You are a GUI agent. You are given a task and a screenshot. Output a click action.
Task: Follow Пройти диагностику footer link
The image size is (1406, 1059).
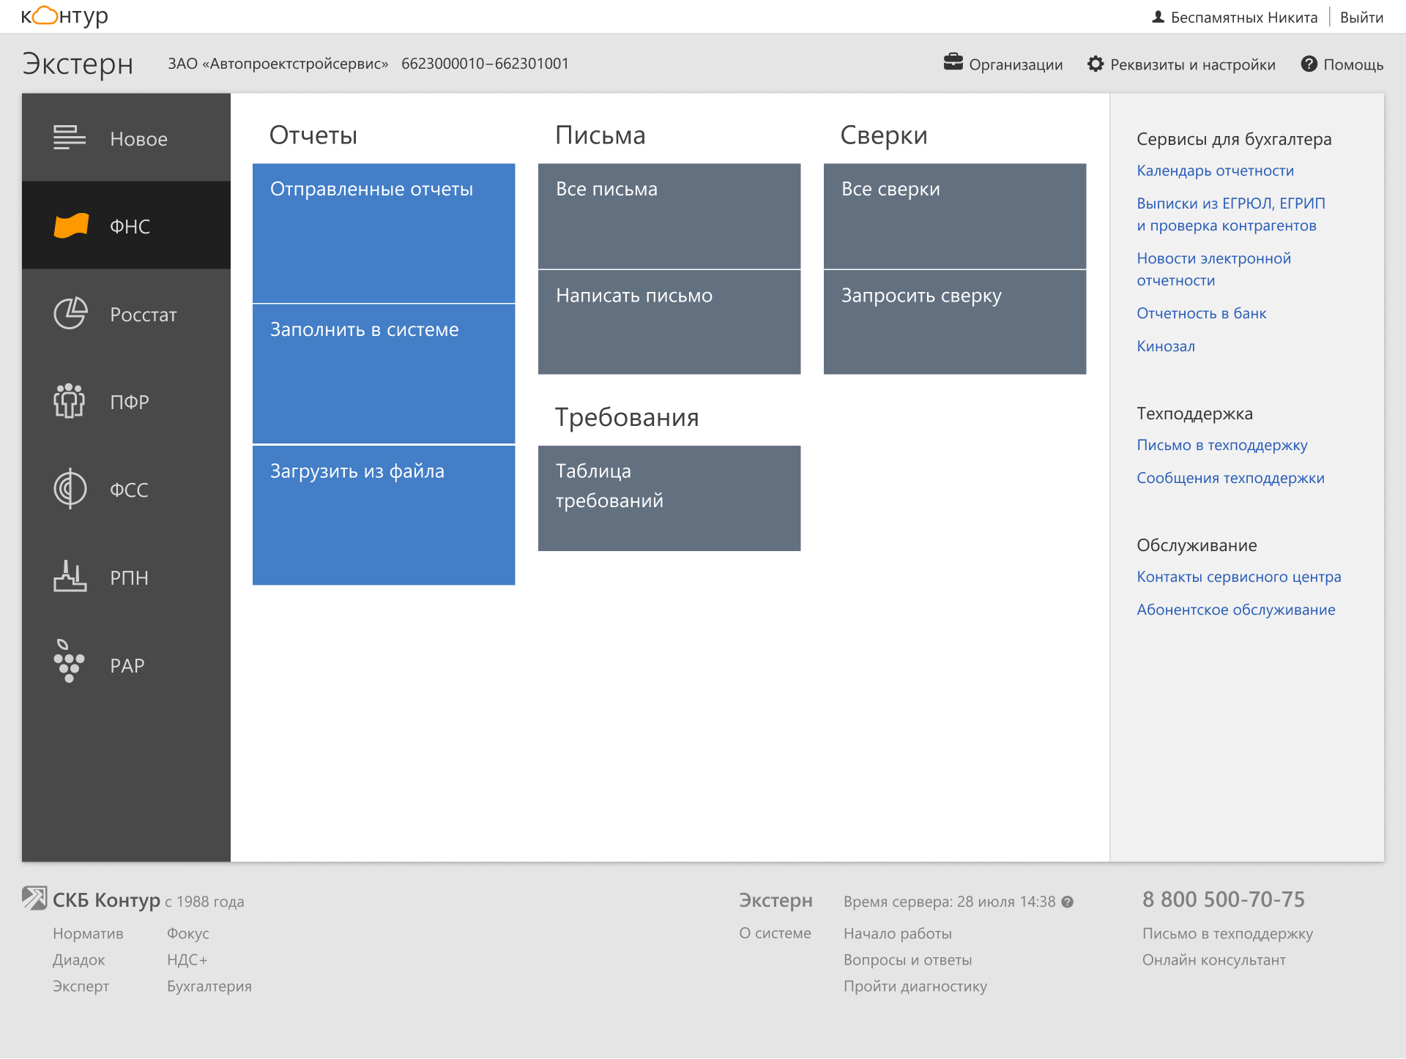[x=915, y=986]
